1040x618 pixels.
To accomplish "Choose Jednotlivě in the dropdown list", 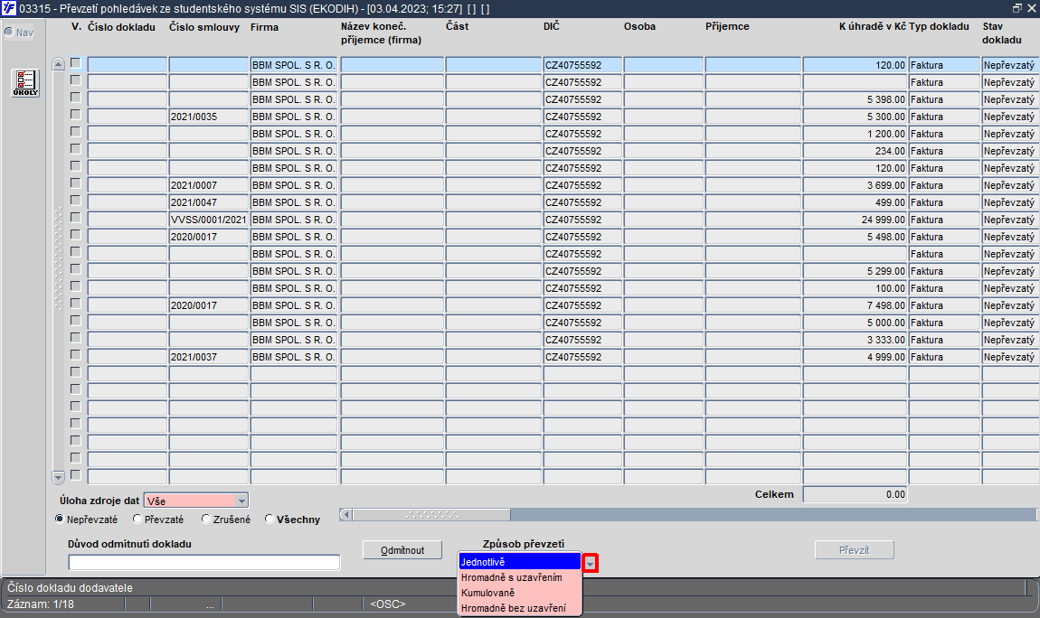I will click(520, 562).
